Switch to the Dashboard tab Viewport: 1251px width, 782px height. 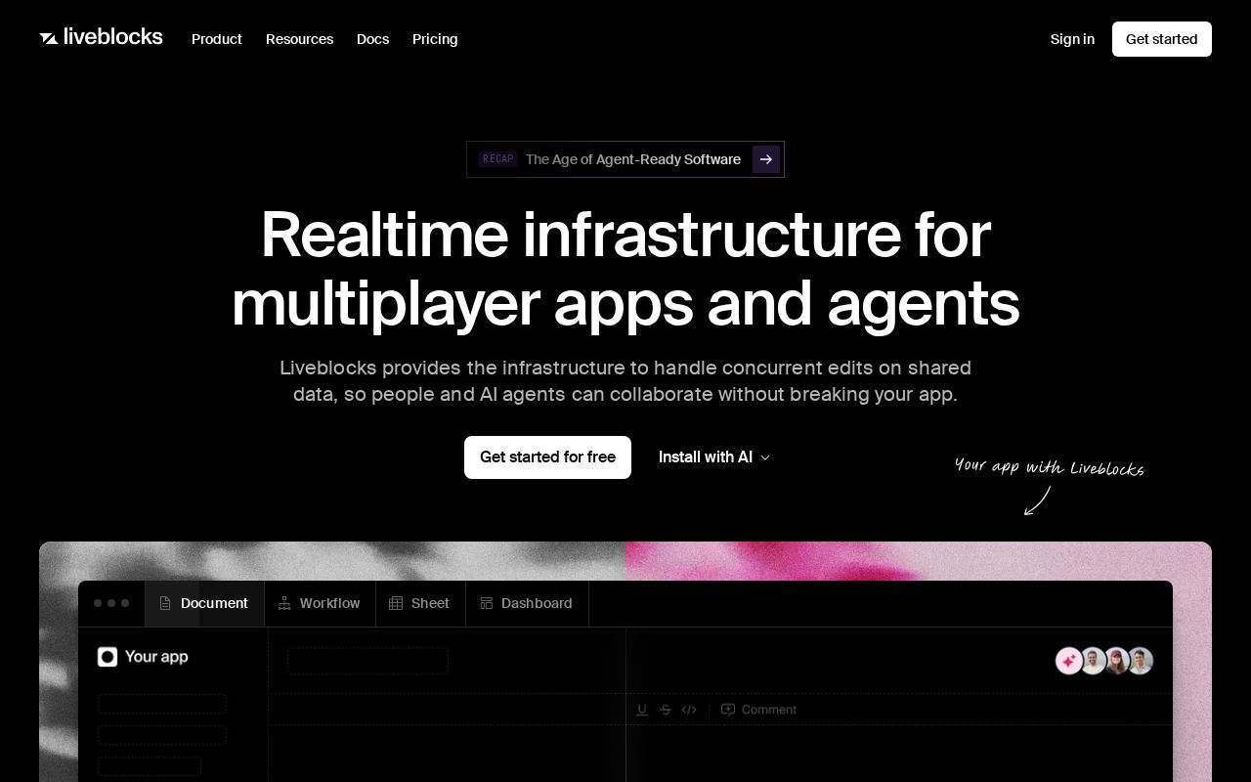[527, 603]
